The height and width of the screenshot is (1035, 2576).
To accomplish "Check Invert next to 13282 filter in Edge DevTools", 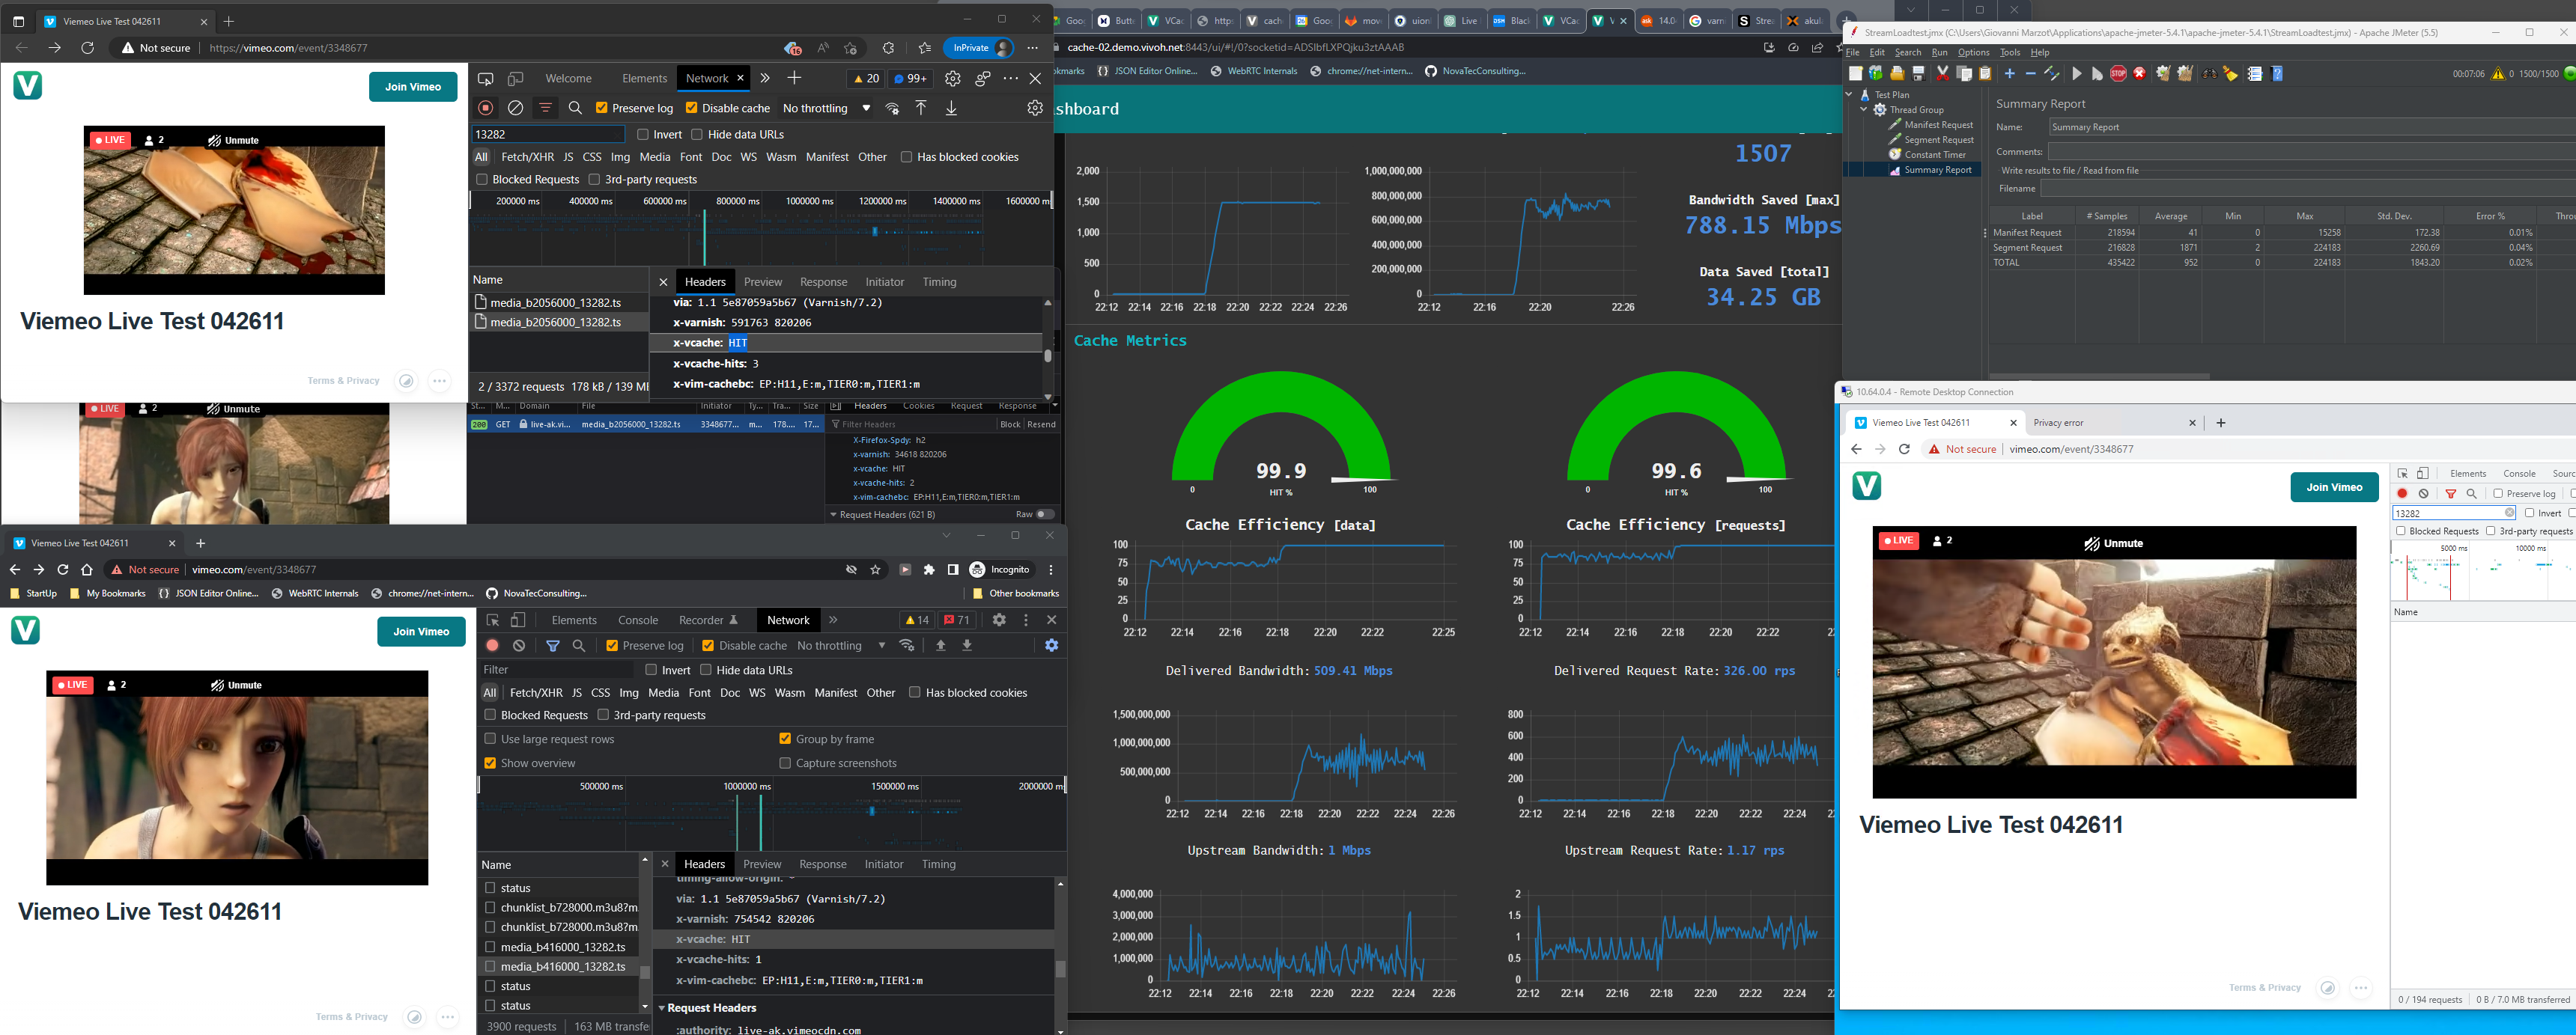I will 643,135.
